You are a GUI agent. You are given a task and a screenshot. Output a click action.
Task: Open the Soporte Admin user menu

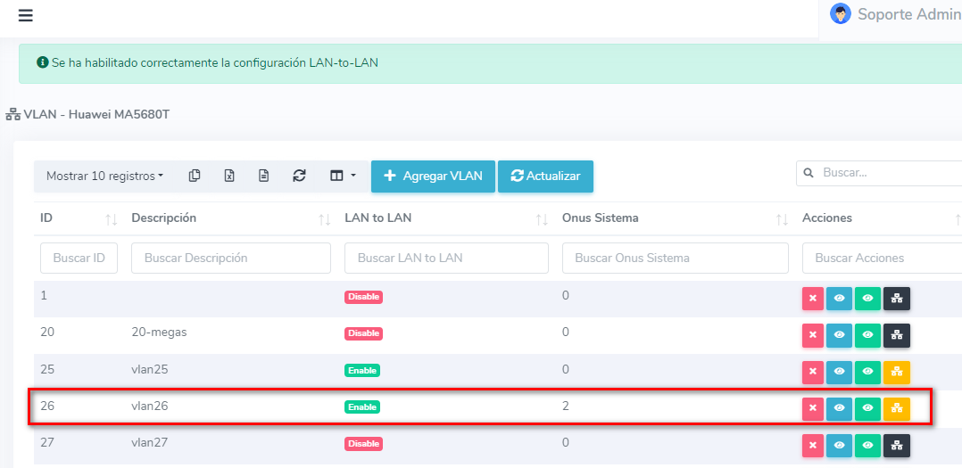click(892, 14)
